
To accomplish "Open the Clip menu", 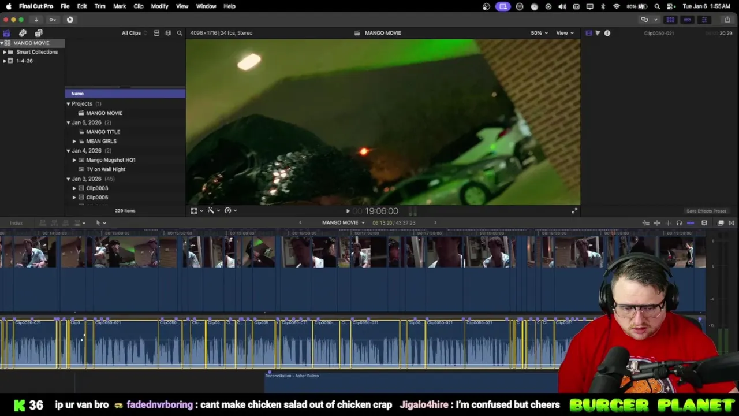I will [139, 6].
